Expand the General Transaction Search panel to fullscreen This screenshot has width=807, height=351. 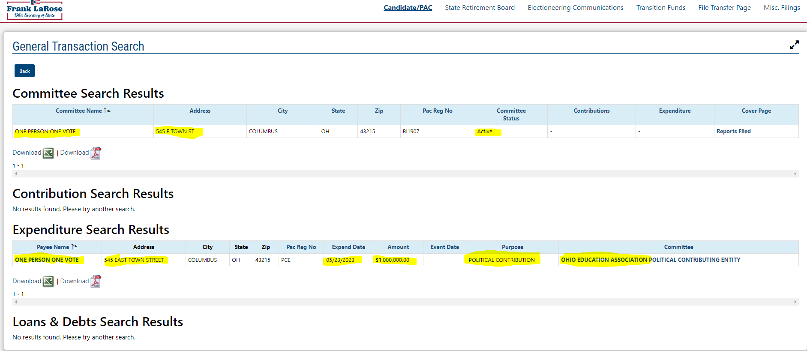pyautogui.click(x=794, y=45)
